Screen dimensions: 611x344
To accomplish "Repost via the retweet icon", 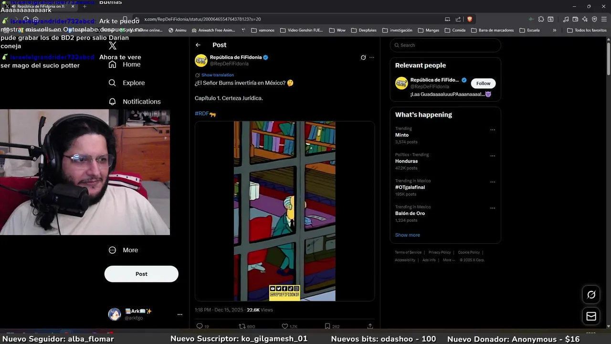I will [242, 326].
